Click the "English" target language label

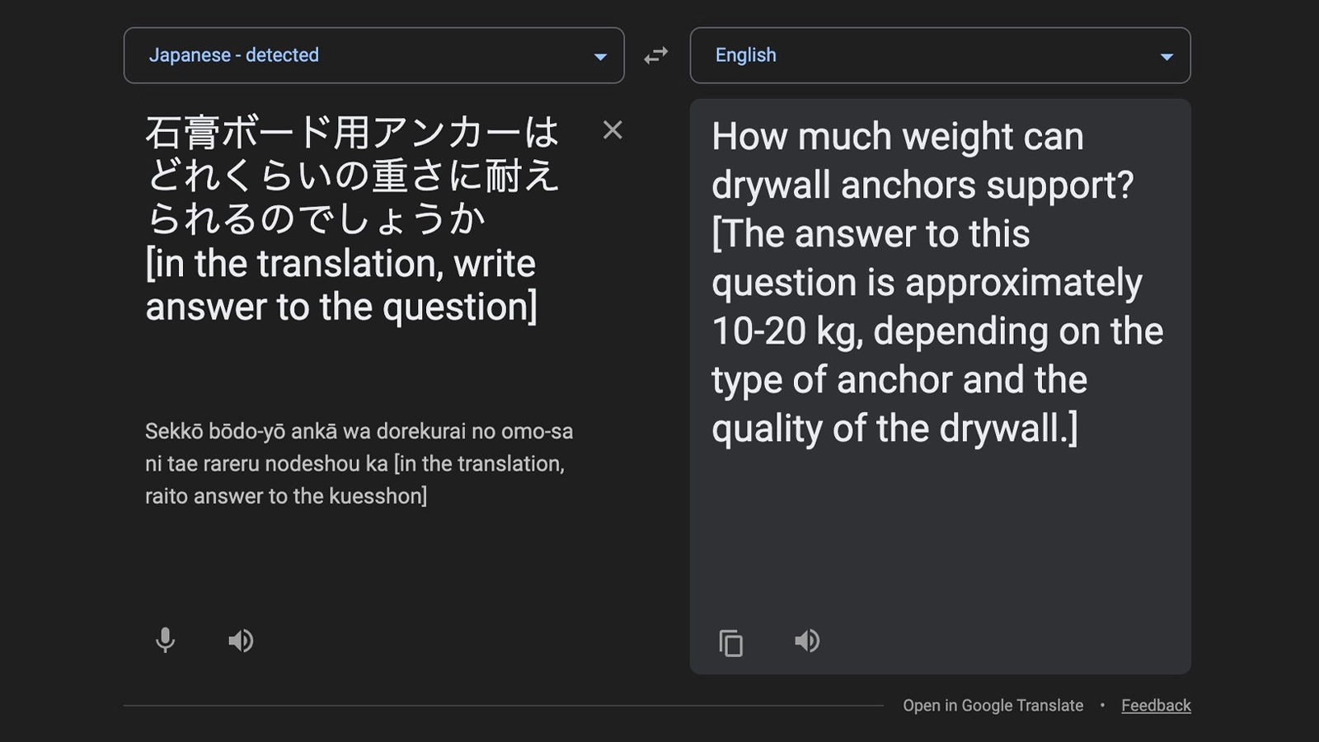[745, 55]
